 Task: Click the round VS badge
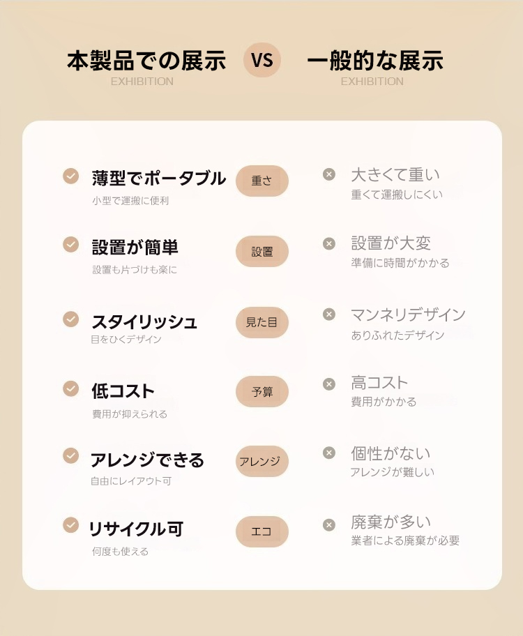coord(262,60)
